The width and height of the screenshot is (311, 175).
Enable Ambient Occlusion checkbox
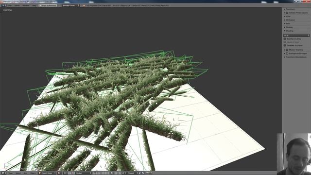[x=285, y=45]
